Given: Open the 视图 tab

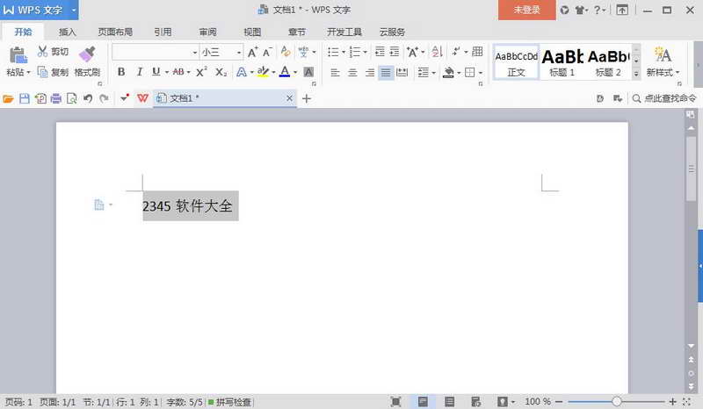Looking at the screenshot, I should point(252,32).
